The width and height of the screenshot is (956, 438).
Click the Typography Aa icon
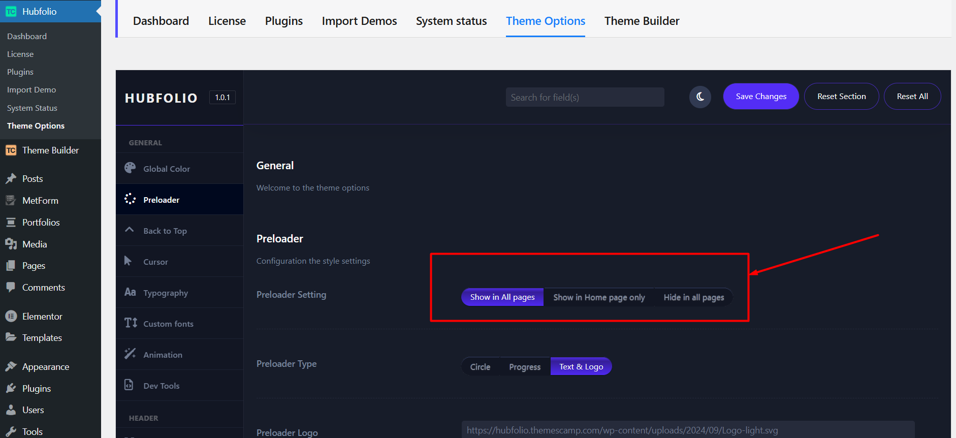click(x=130, y=292)
